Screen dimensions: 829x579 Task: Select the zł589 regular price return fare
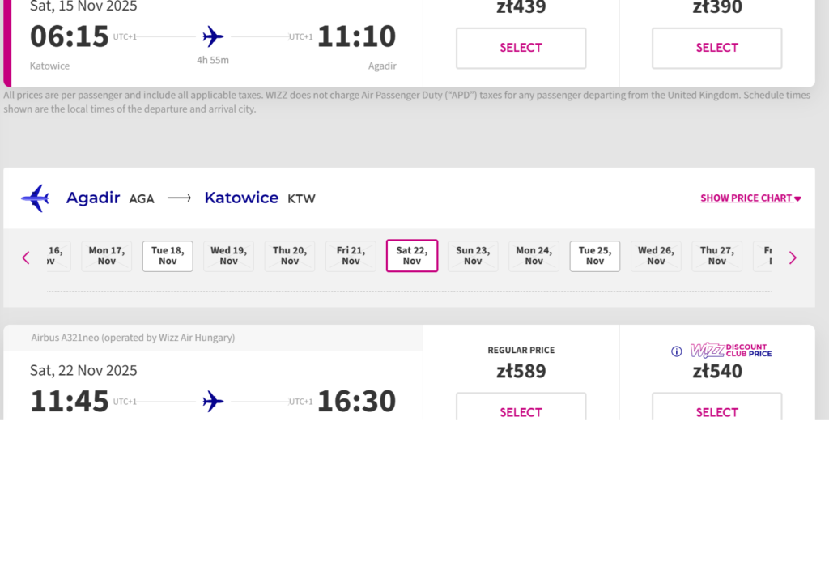521,409
